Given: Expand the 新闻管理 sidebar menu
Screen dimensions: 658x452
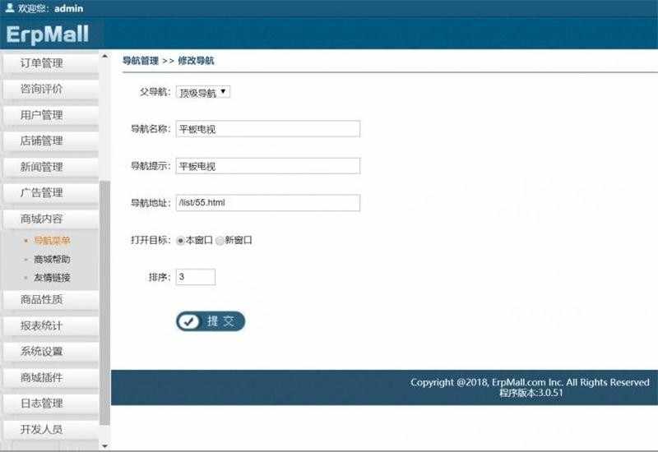Looking at the screenshot, I should pos(50,167).
